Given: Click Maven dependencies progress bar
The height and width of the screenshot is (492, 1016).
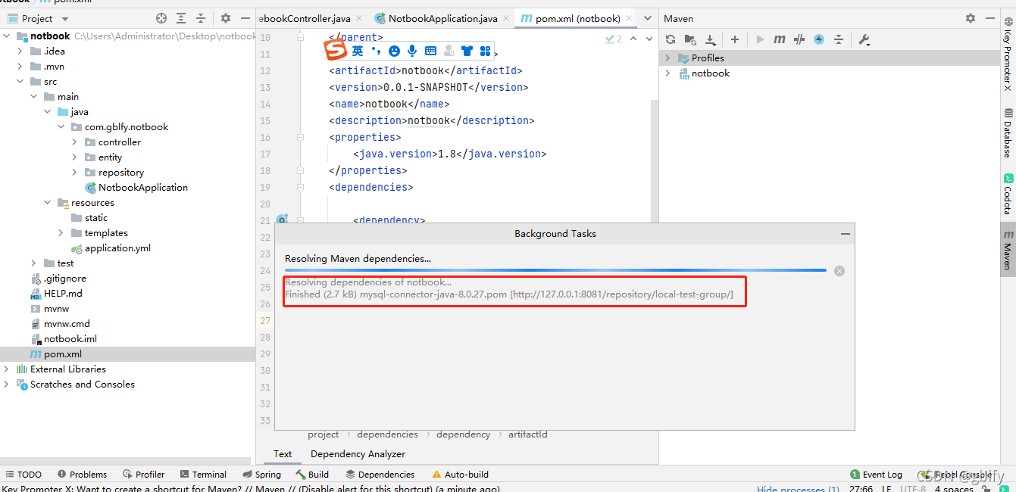Looking at the screenshot, I should pos(555,270).
